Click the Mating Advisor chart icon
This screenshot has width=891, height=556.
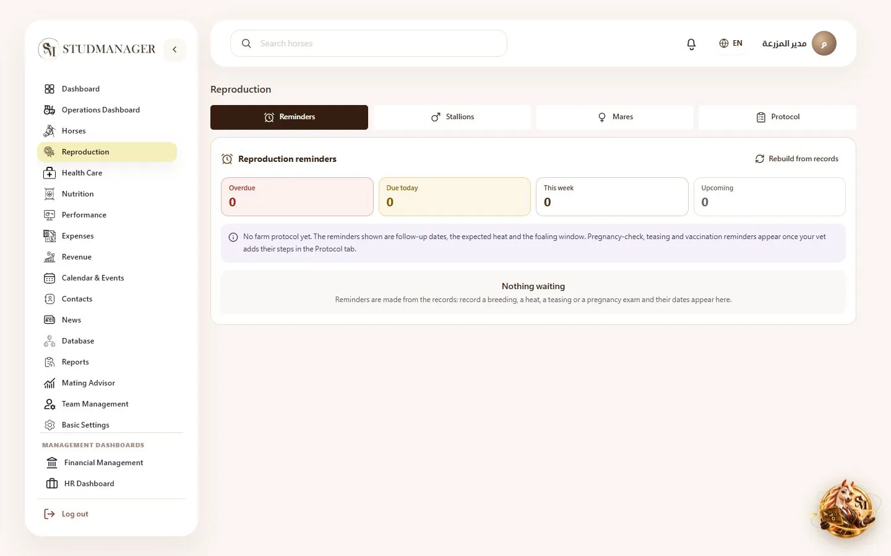tap(49, 383)
